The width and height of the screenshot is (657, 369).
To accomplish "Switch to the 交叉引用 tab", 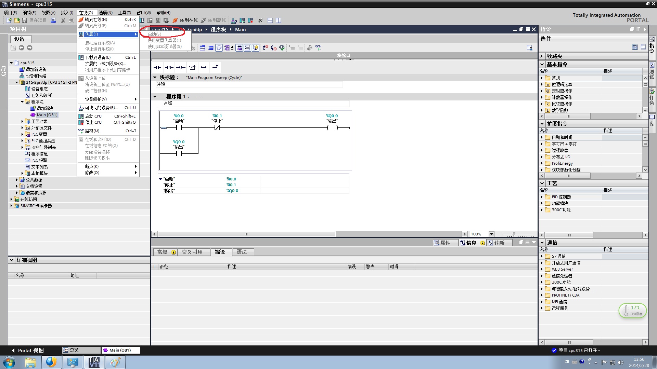I will (x=192, y=252).
